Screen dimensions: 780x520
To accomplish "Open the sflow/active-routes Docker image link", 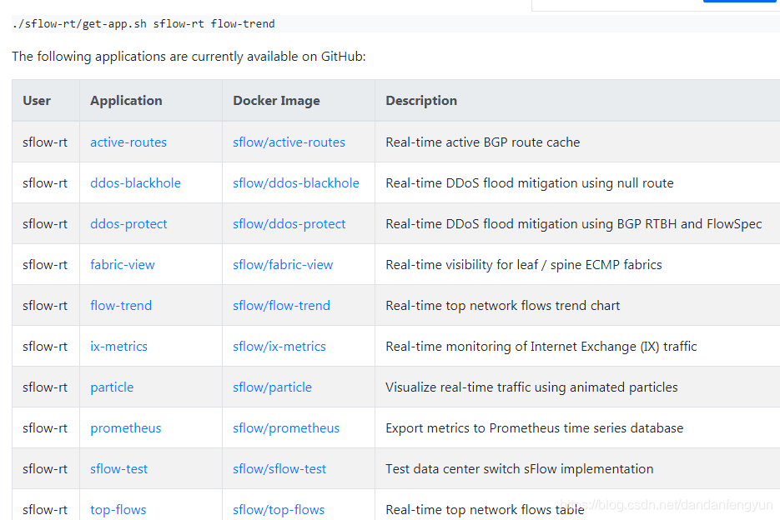I will pyautogui.click(x=289, y=142).
